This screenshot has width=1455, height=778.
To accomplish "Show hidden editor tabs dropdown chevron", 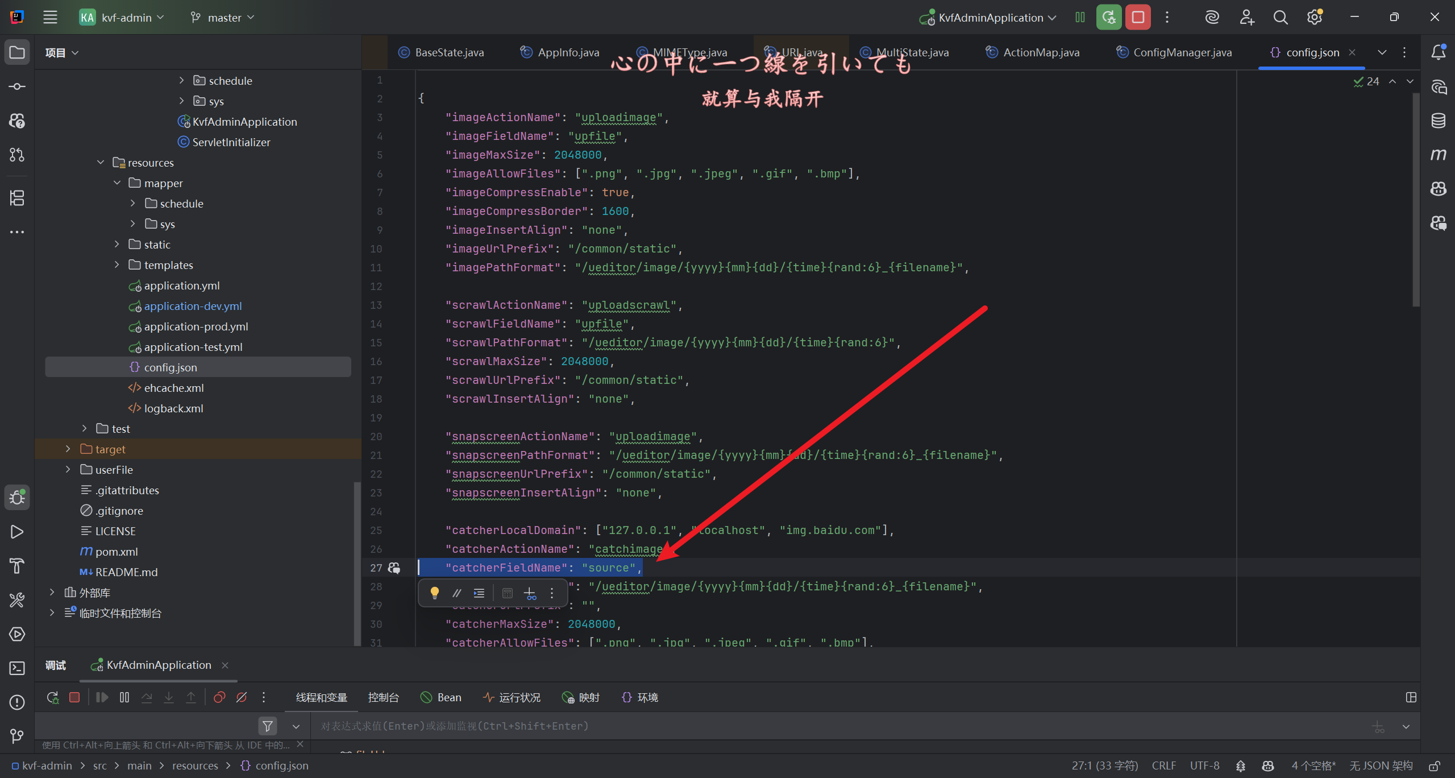I will (1382, 52).
